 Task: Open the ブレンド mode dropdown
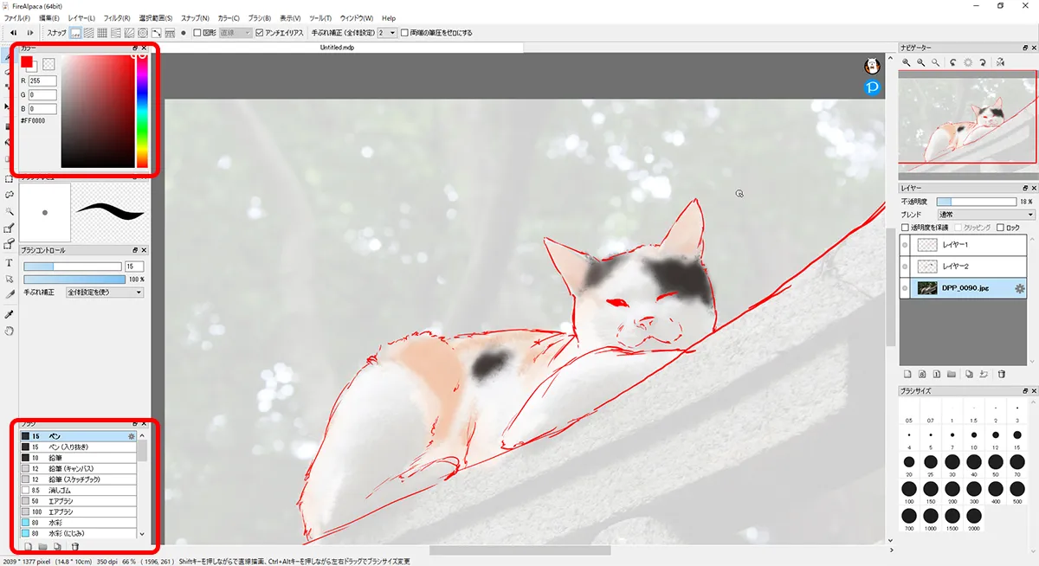pyautogui.click(x=985, y=214)
